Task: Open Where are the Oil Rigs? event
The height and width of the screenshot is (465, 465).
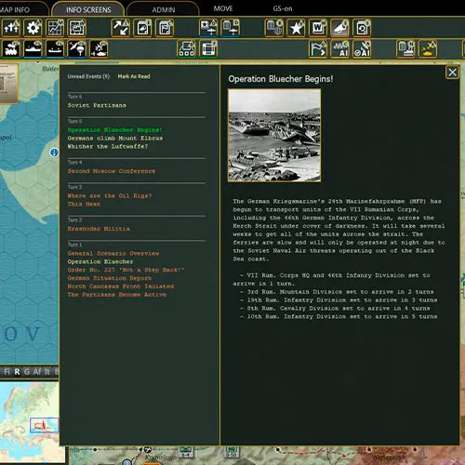Action: tap(110, 196)
